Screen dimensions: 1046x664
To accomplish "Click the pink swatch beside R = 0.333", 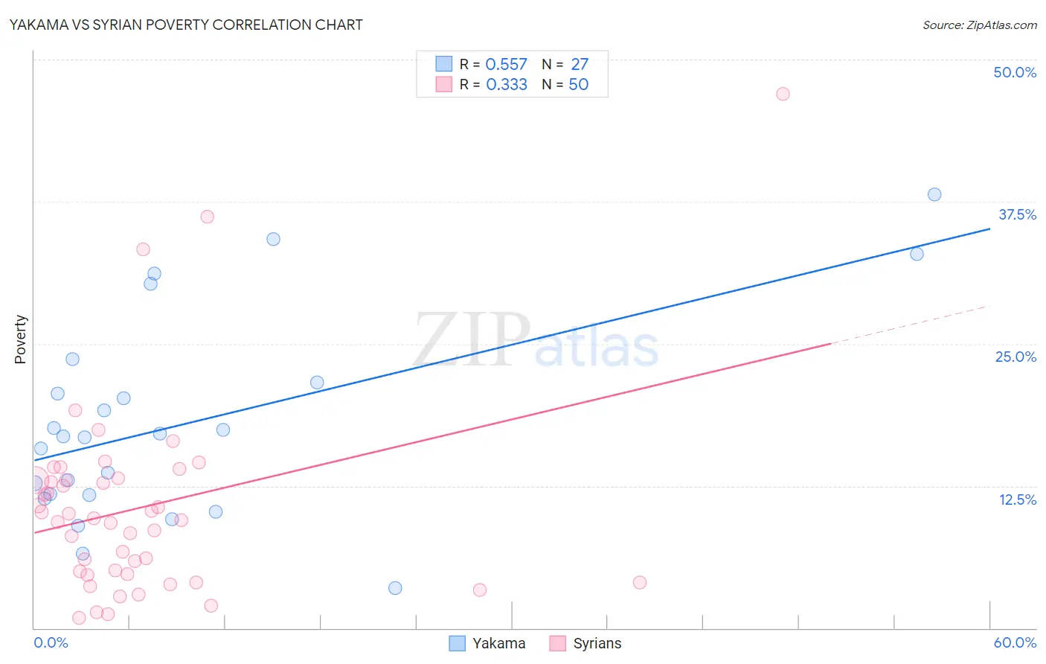I will pyautogui.click(x=444, y=84).
